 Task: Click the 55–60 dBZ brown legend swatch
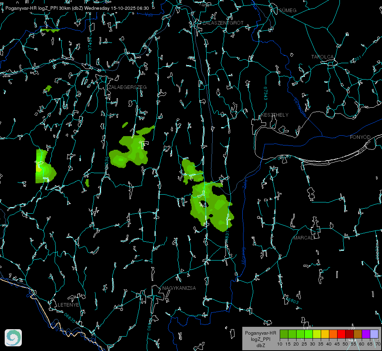pyautogui.click(x=358, y=334)
